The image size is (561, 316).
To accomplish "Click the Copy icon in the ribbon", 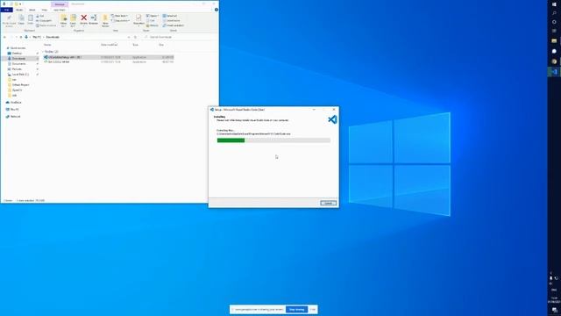I will point(21,19).
